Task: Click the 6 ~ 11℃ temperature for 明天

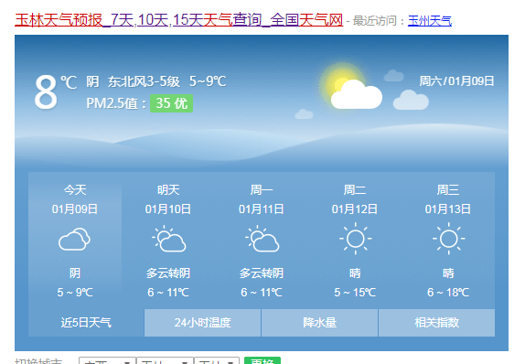Action: click(x=168, y=293)
